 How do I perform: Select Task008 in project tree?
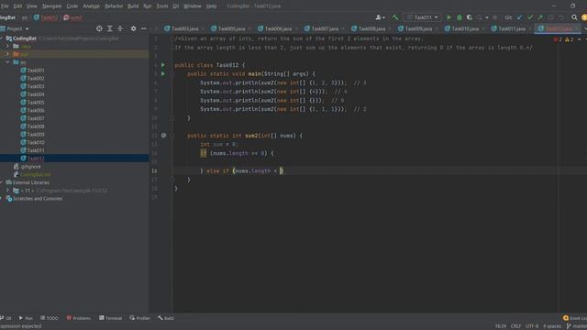(36, 126)
